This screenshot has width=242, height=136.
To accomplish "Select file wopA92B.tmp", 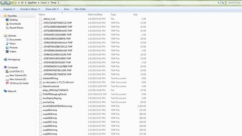I will tap(50, 118).
